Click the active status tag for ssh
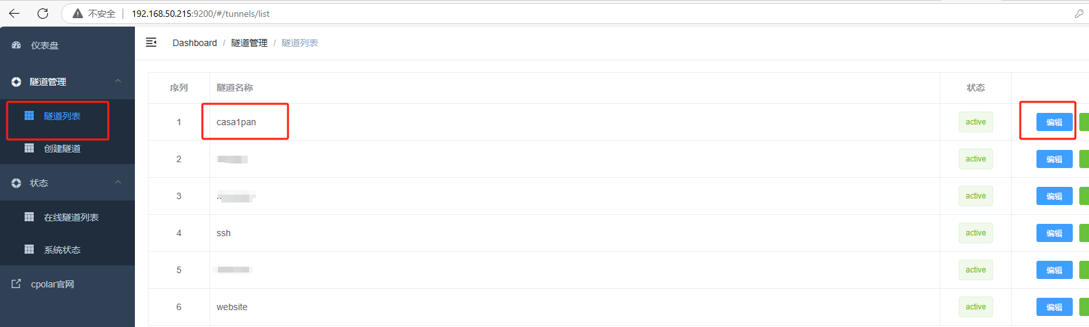The image size is (1089, 327). click(x=975, y=233)
